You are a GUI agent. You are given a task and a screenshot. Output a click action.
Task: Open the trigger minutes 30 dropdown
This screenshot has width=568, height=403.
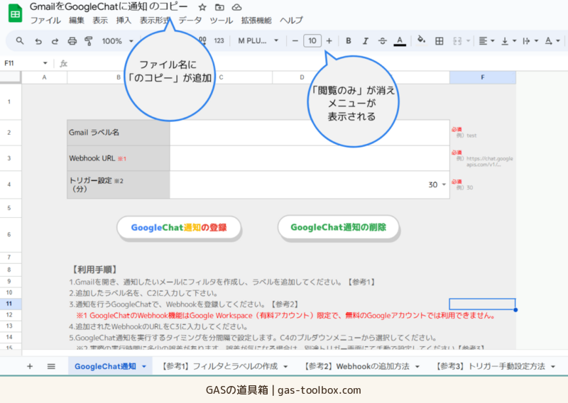(444, 184)
